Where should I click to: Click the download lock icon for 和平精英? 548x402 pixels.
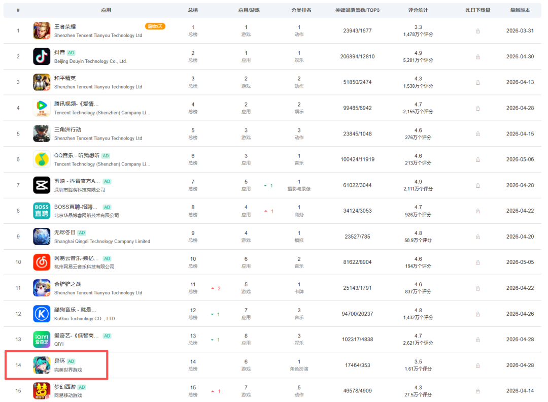478,83
